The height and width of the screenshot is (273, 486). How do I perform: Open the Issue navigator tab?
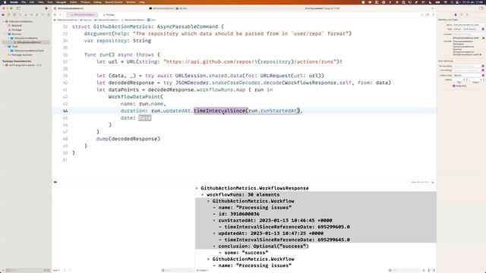tap(26, 14)
